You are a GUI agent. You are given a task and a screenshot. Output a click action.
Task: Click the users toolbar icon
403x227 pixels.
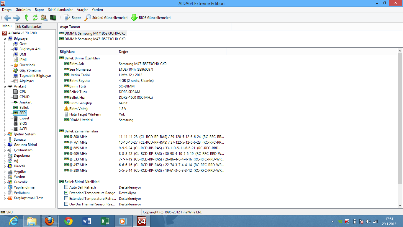point(44,18)
